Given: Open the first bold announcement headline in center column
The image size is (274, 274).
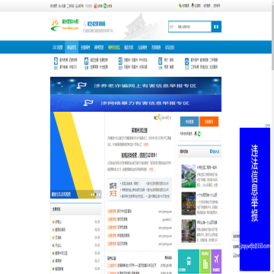Looking at the screenshot, I should coord(139,131).
